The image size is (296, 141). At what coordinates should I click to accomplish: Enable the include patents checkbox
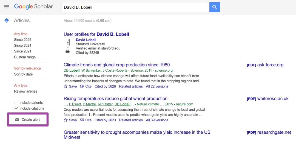pyautogui.click(x=16, y=102)
